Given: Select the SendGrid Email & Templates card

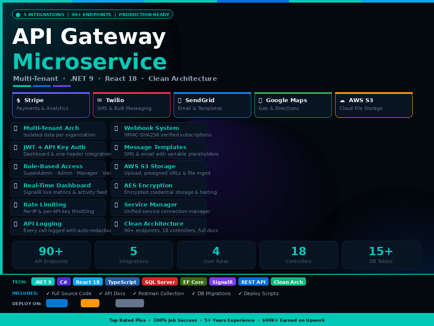Looking at the screenshot, I should tap(212, 105).
